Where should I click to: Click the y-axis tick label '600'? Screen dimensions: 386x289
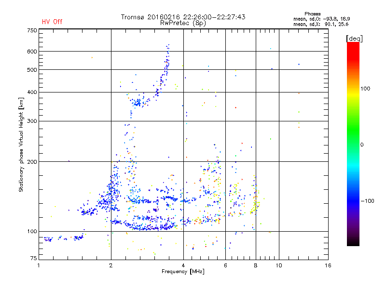(32, 52)
